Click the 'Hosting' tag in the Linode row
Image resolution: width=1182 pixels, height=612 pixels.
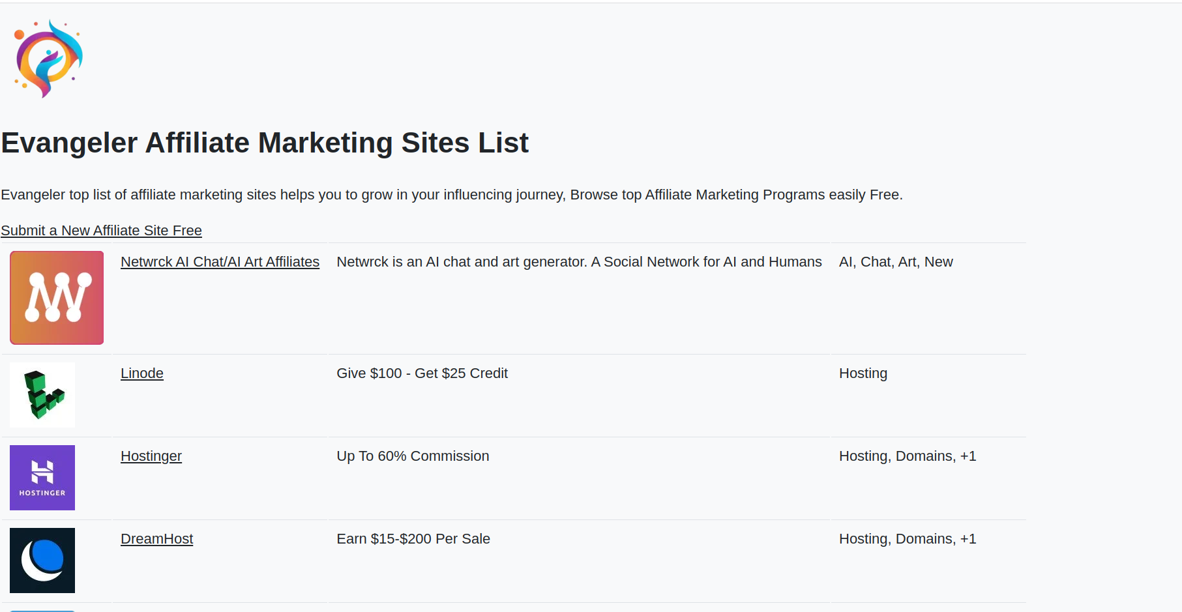(863, 373)
